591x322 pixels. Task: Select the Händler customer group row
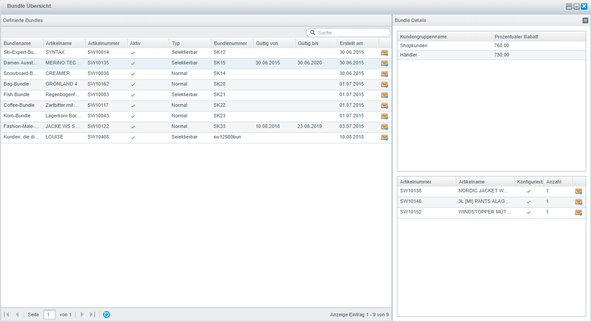coord(492,55)
